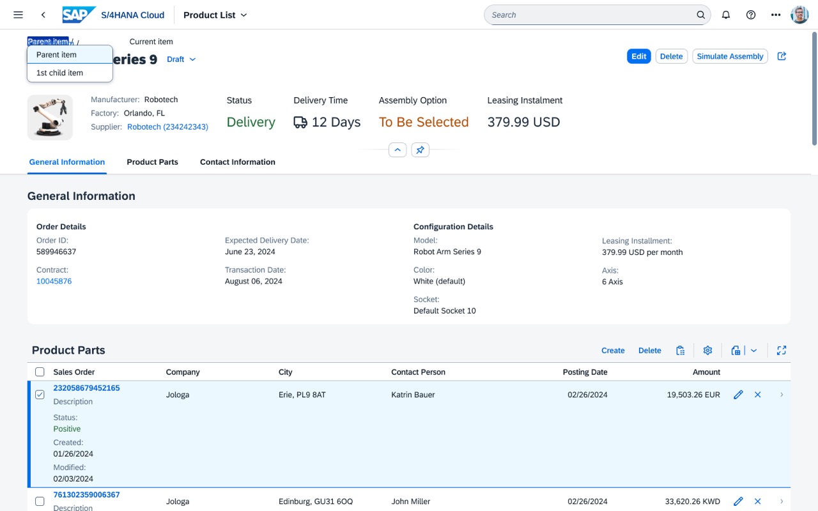This screenshot has width=818, height=511.
Task: Click the delivery truck icon
Action: tap(300, 122)
